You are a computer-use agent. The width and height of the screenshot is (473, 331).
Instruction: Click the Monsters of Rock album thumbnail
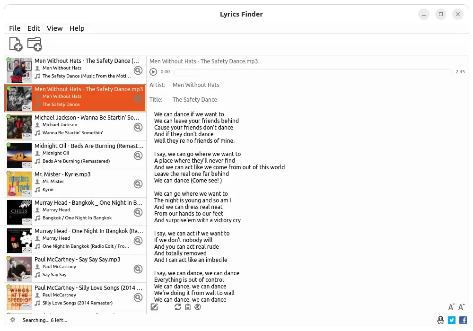(x=19, y=184)
